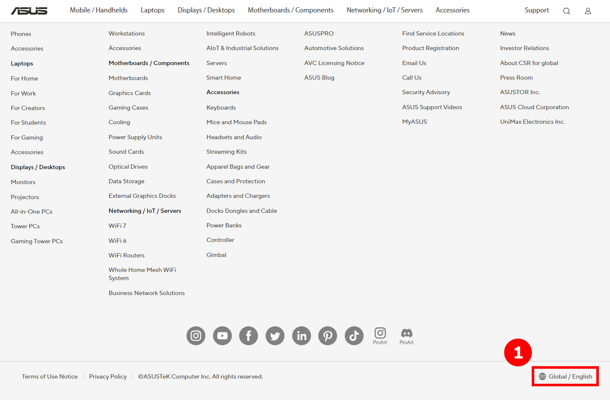Open the TikTok social icon
Viewport: 610px width, 400px height.
[x=354, y=336]
